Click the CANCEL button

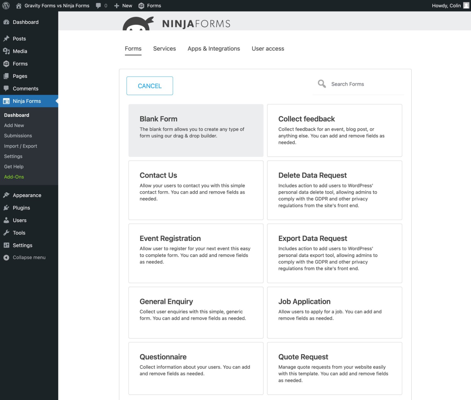(150, 86)
